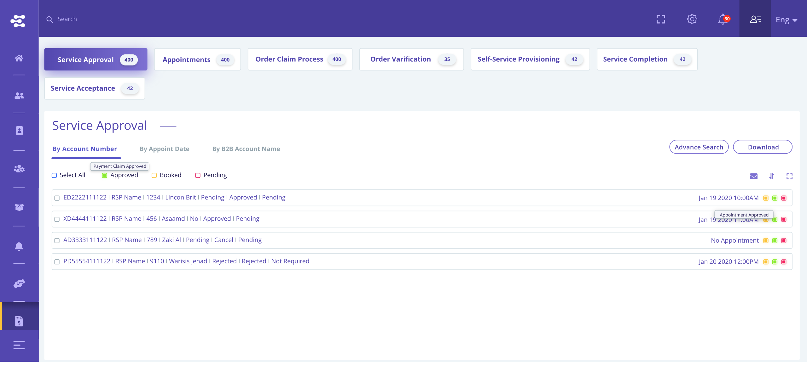Open the Service Acceptance tab
807x365 pixels.
coord(95,88)
